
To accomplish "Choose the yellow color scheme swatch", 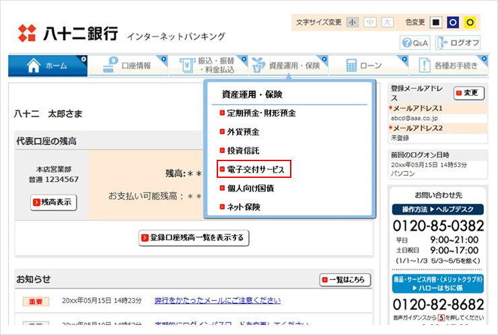I will click(470, 23).
